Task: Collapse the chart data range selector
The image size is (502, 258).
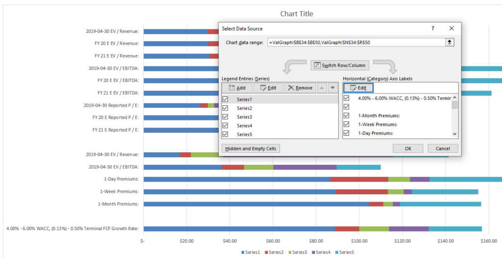Action: [x=450, y=42]
